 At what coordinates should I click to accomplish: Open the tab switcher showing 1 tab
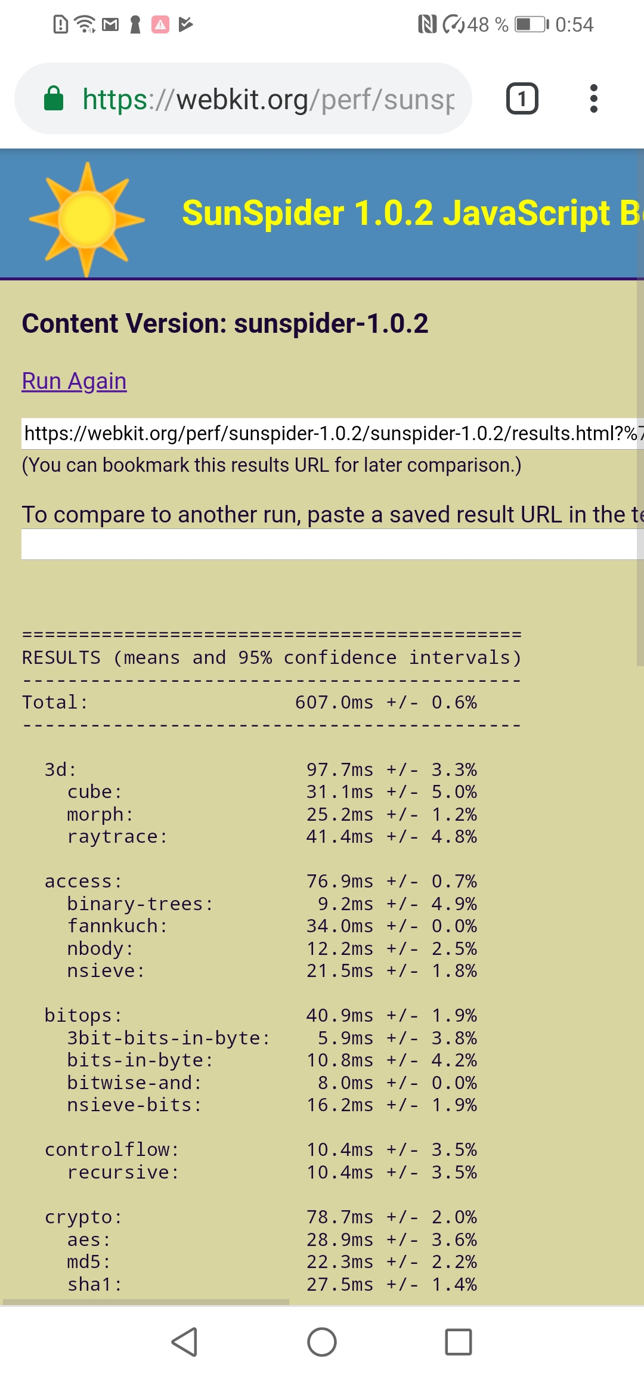point(522,99)
